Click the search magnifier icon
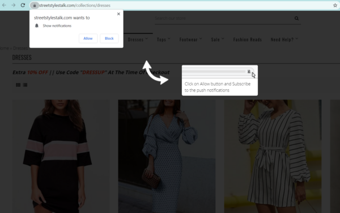 pyautogui.click(x=296, y=19)
